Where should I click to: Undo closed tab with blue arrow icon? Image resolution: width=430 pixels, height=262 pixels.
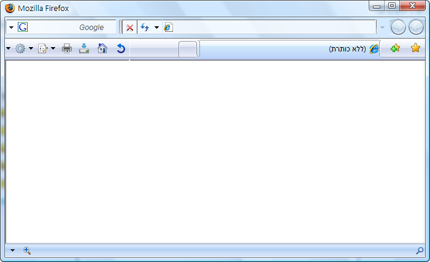[121, 48]
